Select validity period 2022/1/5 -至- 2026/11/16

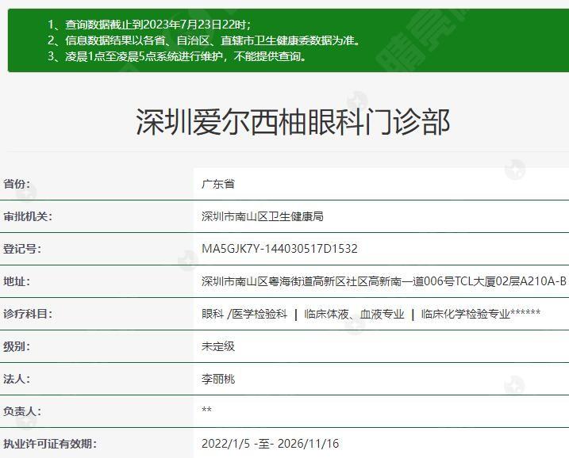[x=270, y=444]
